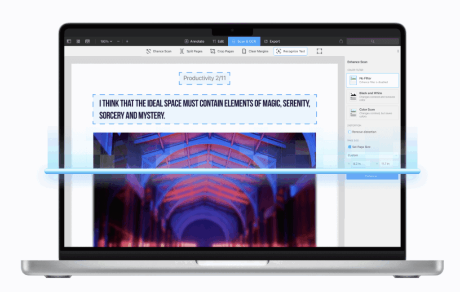Open the Export tab

coord(272,41)
